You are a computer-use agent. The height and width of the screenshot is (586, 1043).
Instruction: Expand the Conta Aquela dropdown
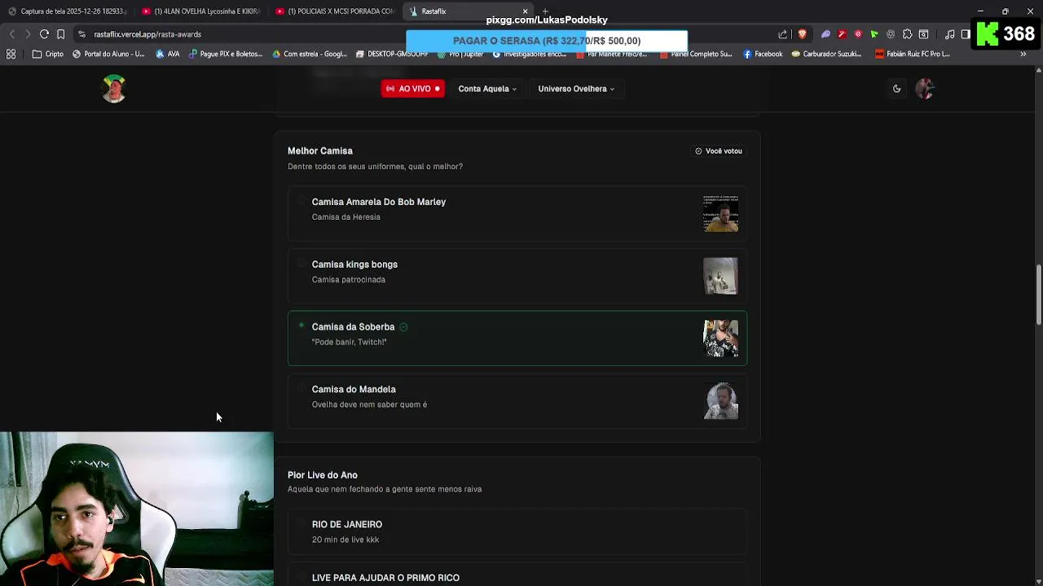487,89
